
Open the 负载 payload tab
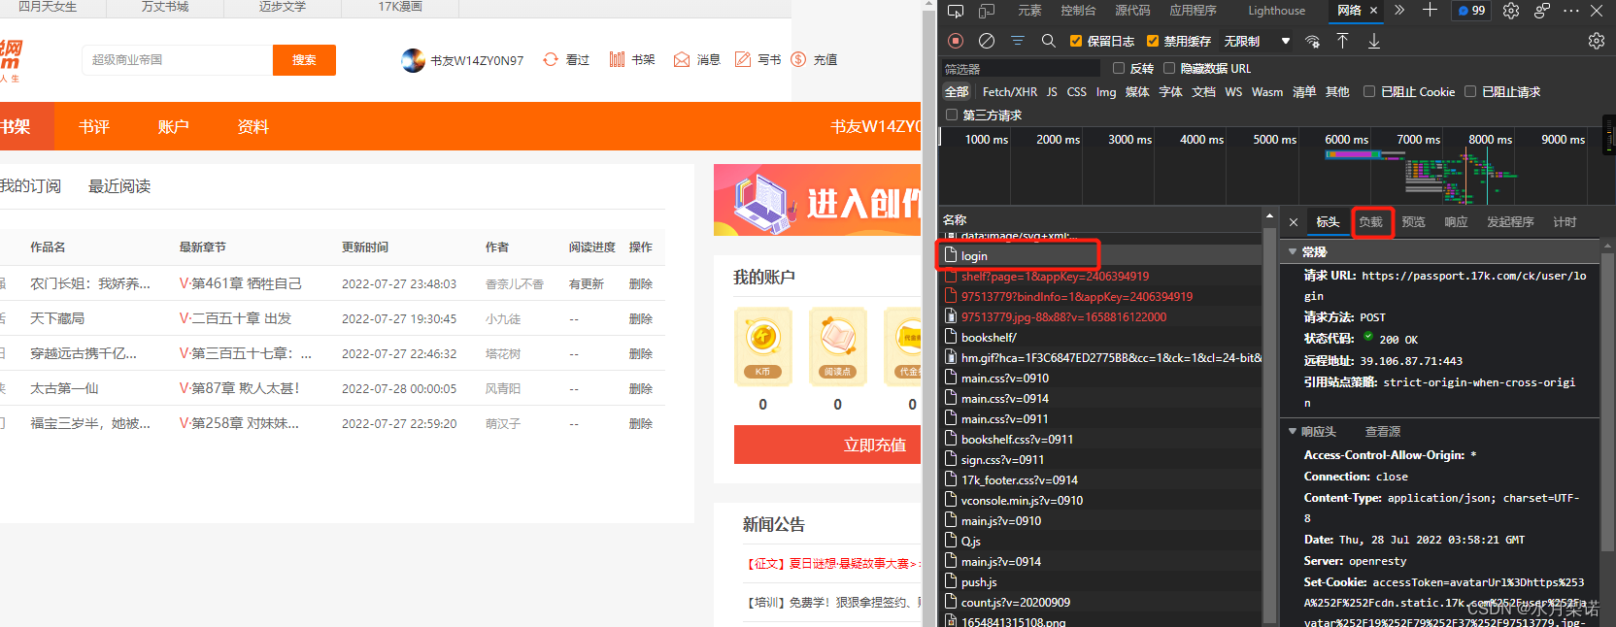(1370, 222)
